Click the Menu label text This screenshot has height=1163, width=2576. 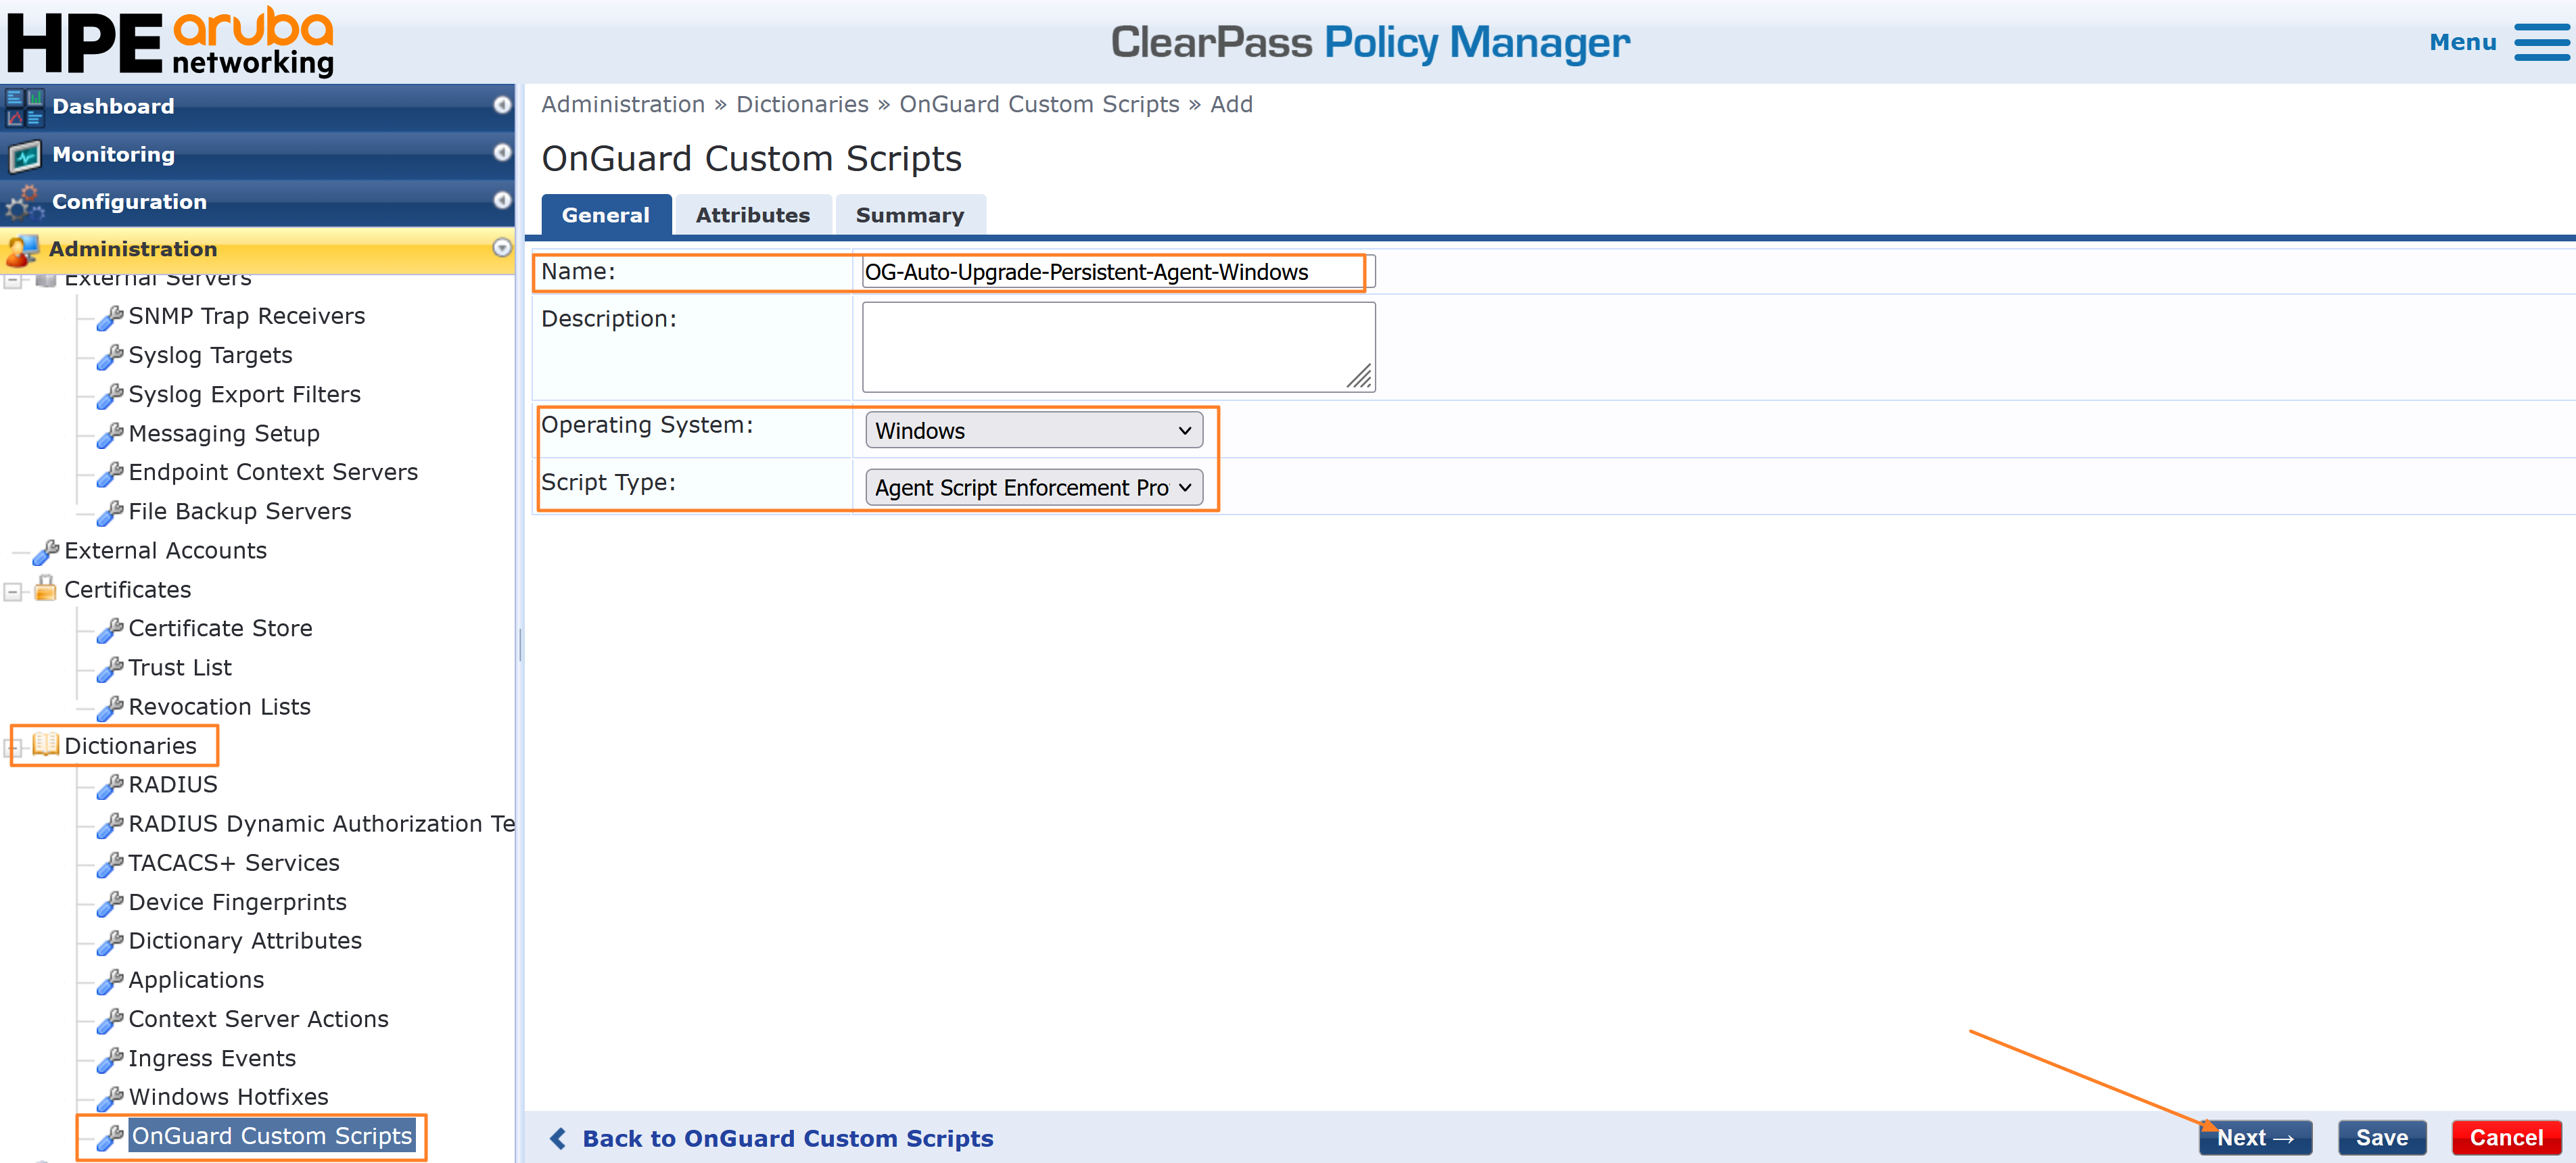[x=2463, y=42]
